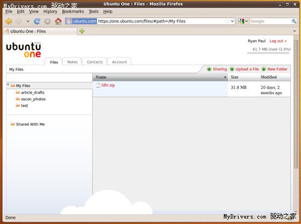Minimize the Firefox window

coord(280,4)
